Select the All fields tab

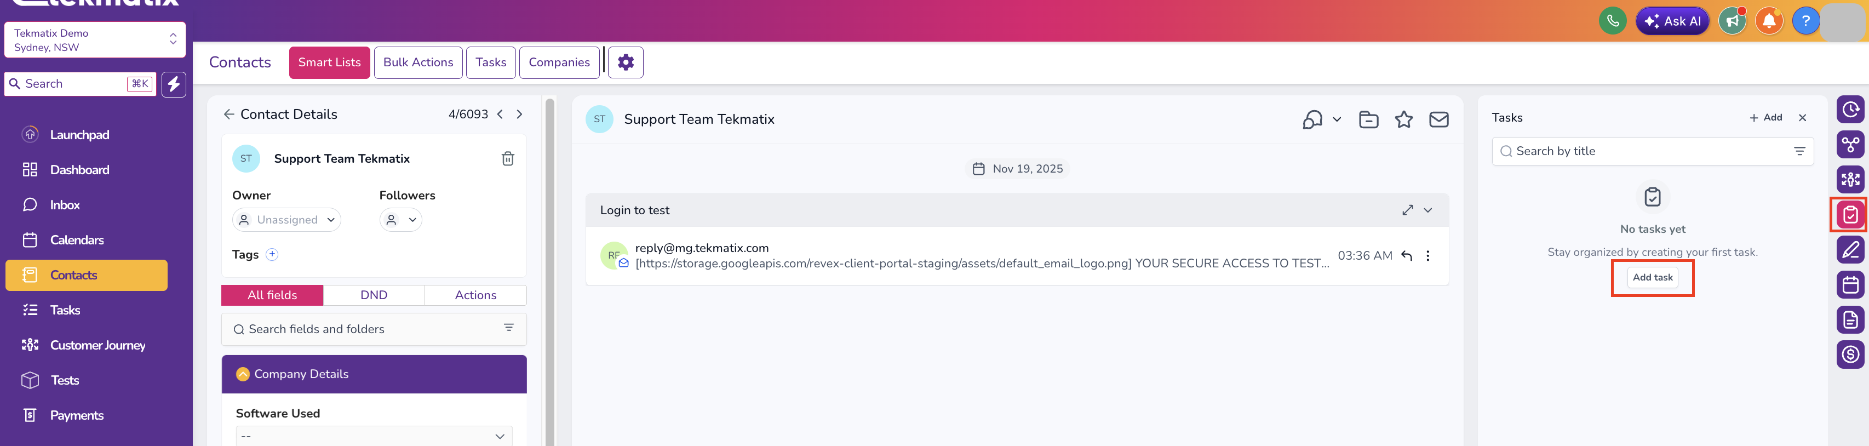click(x=272, y=295)
